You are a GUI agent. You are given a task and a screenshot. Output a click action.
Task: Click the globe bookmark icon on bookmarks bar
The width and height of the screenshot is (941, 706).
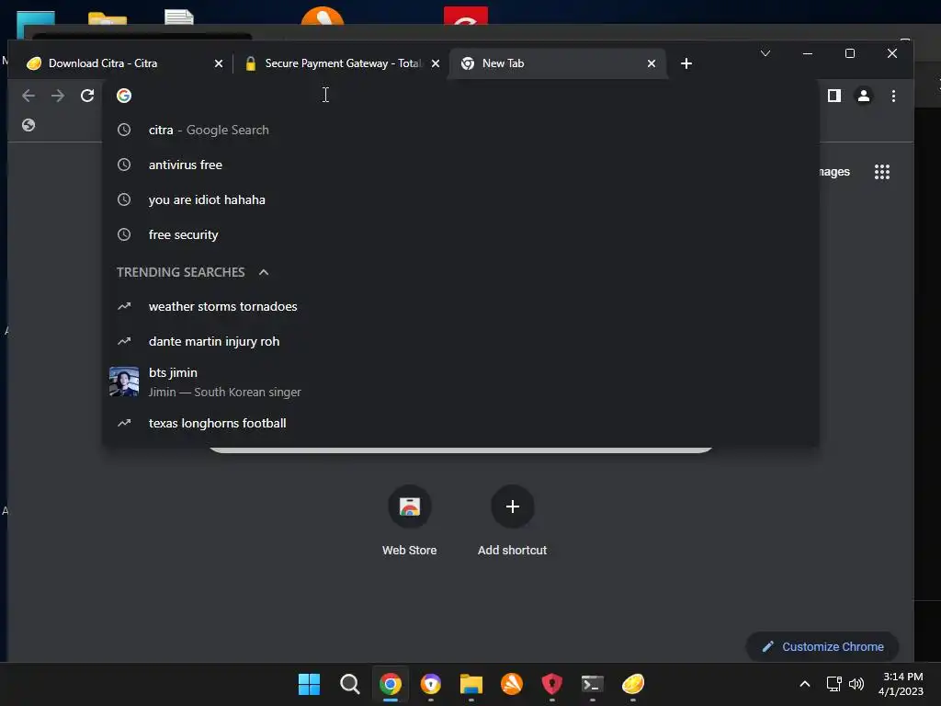pyautogui.click(x=28, y=125)
